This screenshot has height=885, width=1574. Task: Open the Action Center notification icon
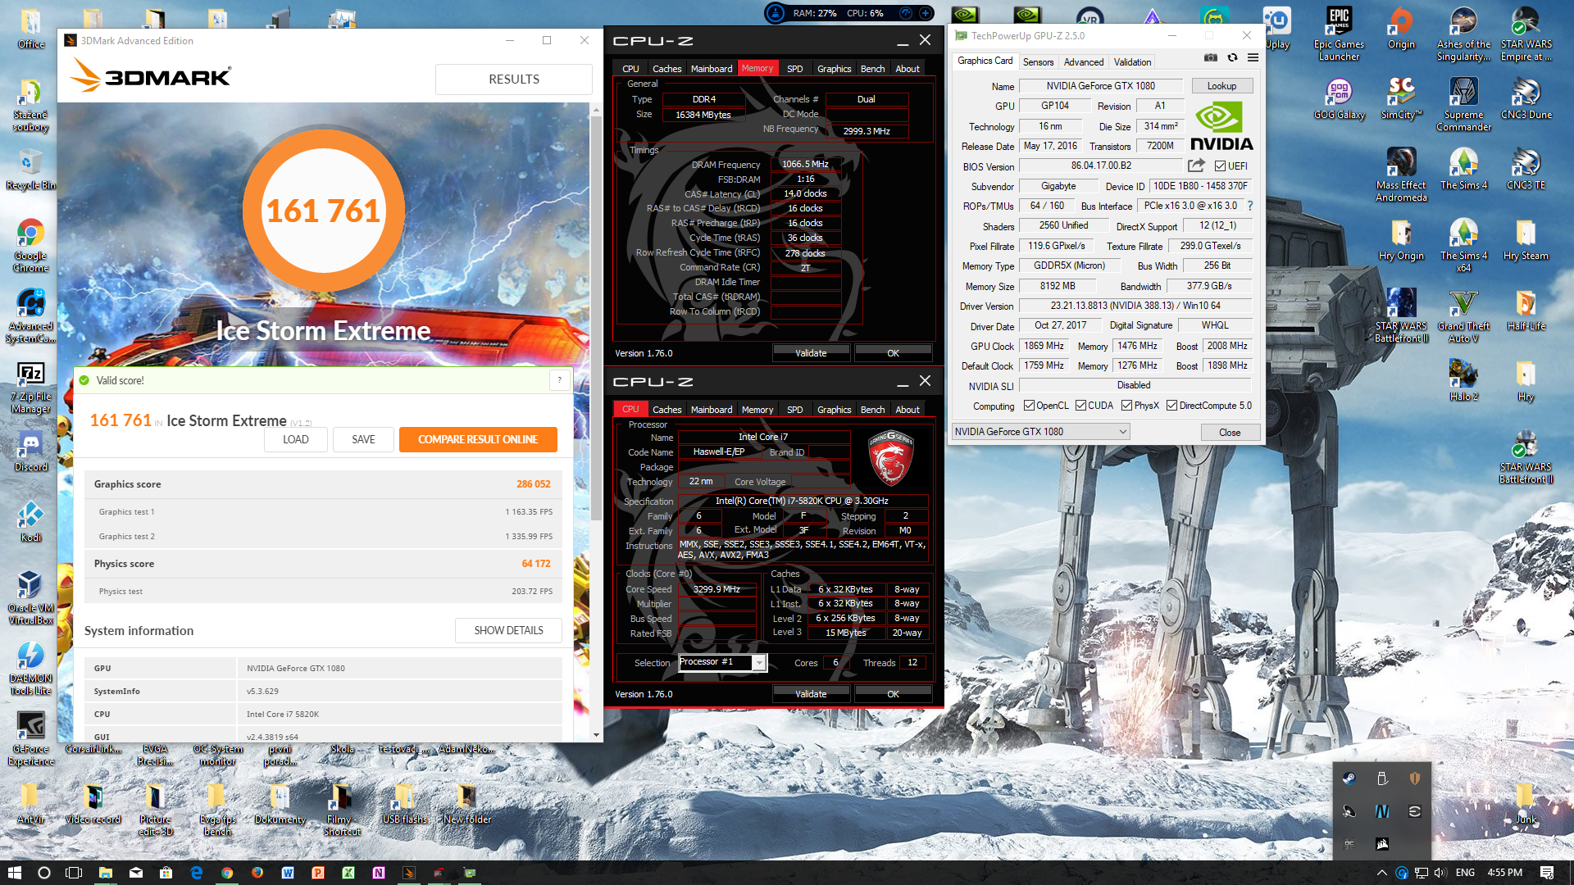point(1546,873)
